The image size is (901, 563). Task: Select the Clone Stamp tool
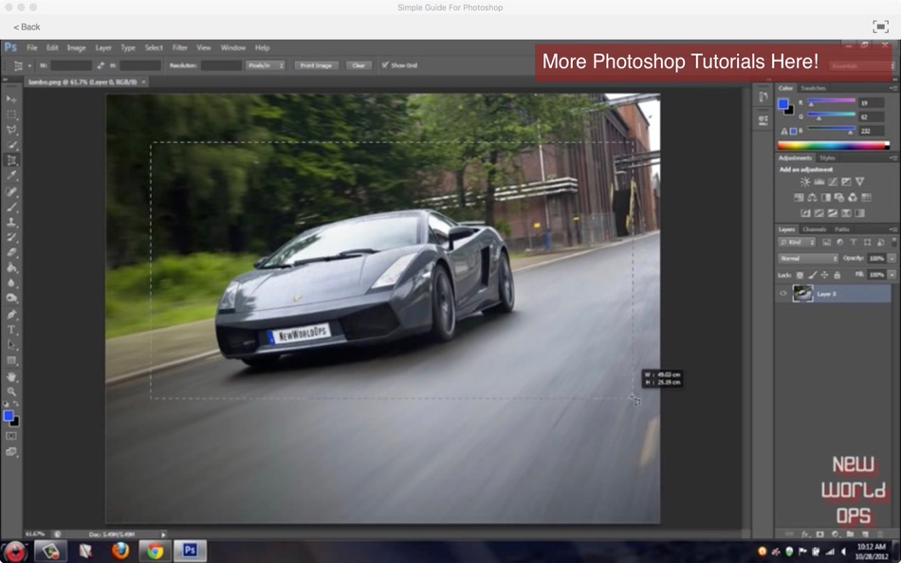(11, 222)
